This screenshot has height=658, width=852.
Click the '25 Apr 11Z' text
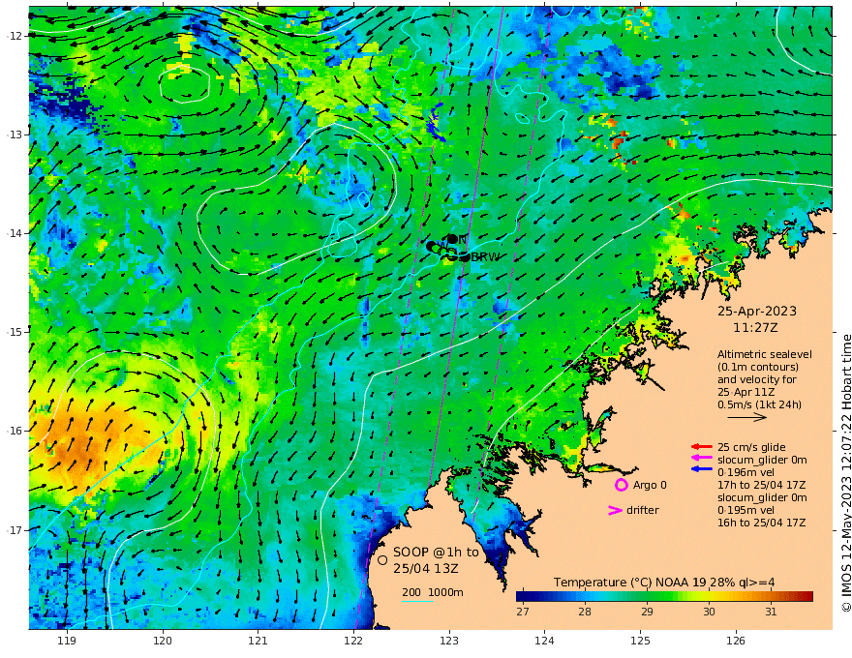click(x=746, y=392)
